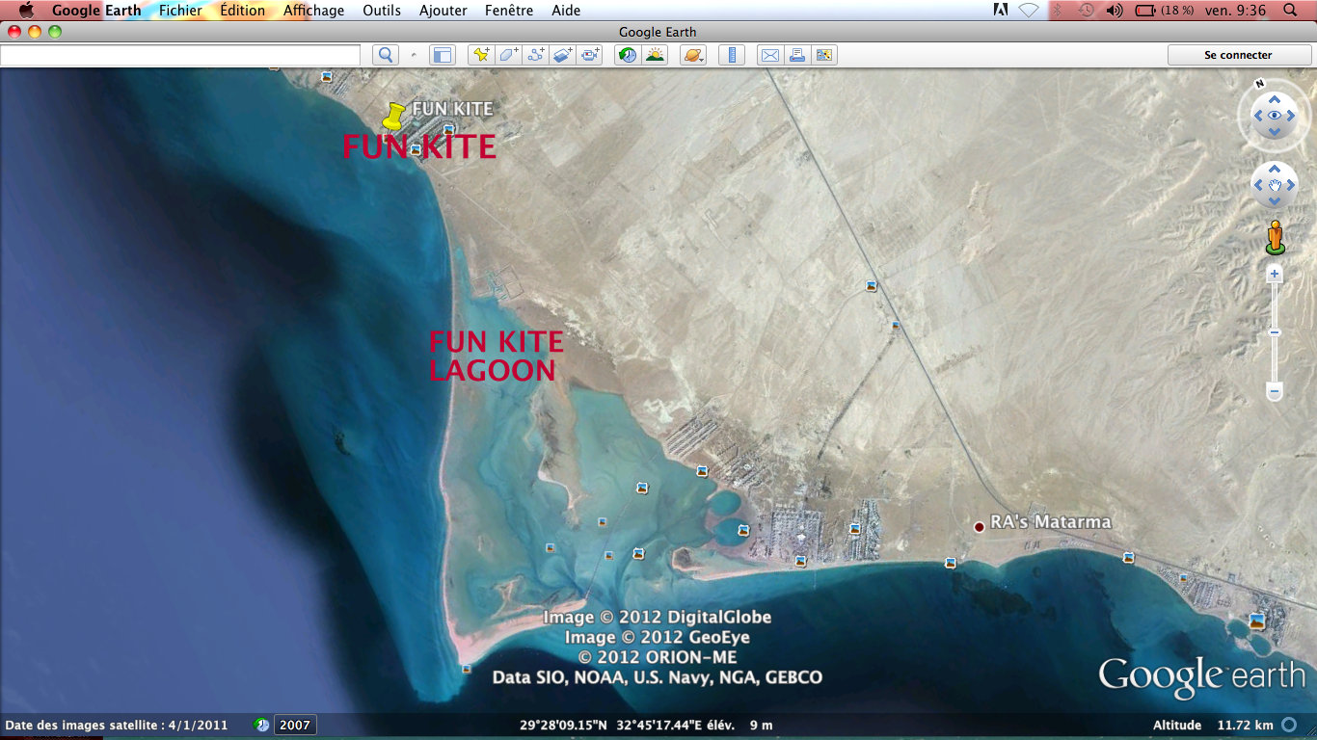Save the current image view
The height and width of the screenshot is (740, 1317).
pos(825,55)
